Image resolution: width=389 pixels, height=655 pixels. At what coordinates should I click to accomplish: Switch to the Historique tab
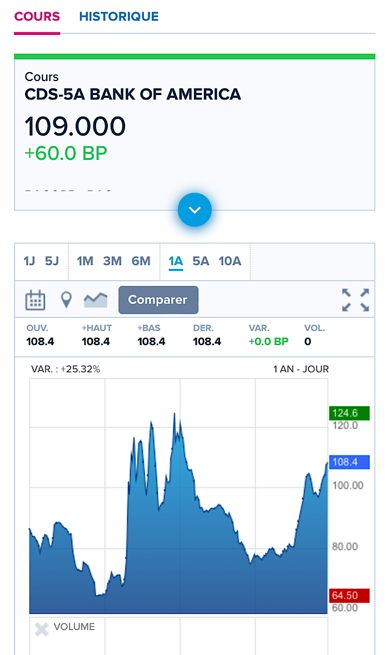pos(119,17)
